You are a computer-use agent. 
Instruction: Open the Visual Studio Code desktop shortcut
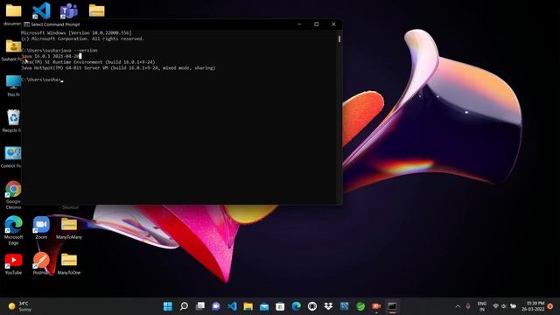click(x=41, y=10)
